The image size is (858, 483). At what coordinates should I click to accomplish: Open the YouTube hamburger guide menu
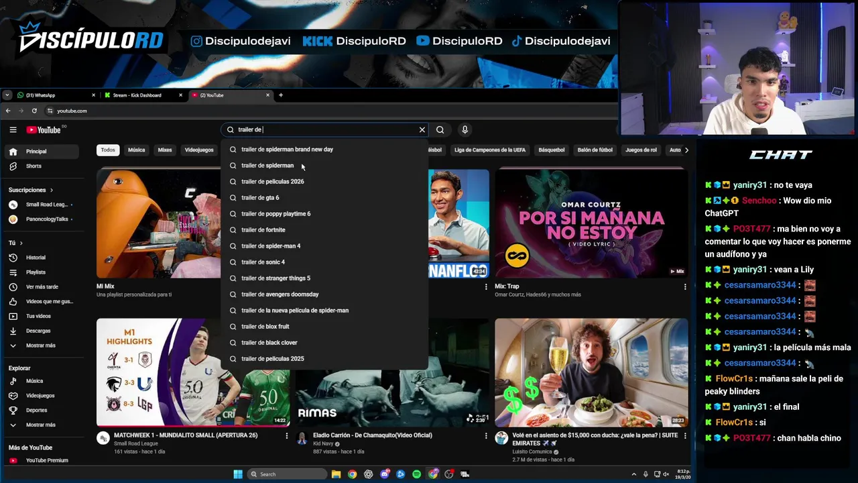coord(13,129)
